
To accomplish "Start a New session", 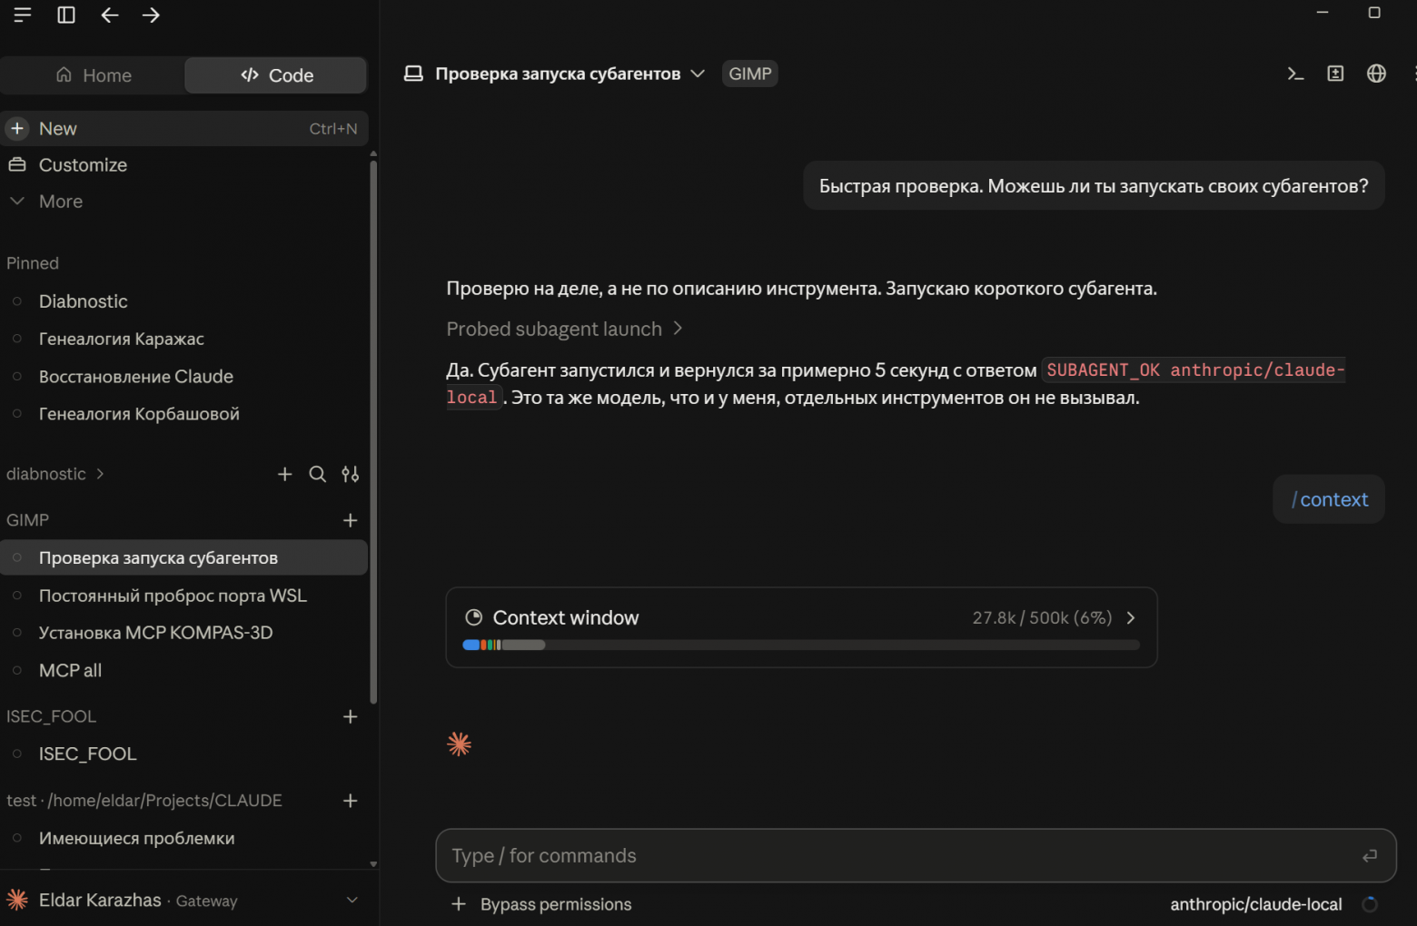I will point(184,129).
